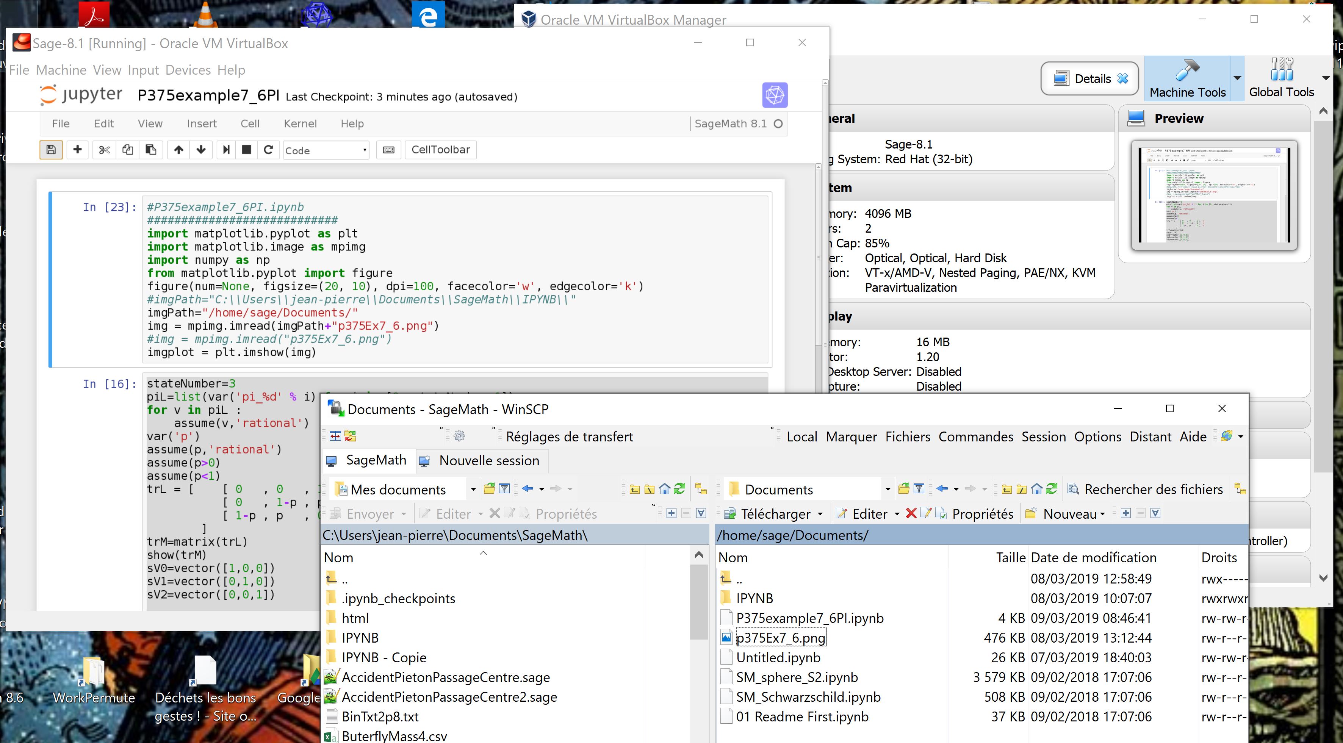
Task: Click Rechercher des fichiers button
Action: (x=1146, y=489)
